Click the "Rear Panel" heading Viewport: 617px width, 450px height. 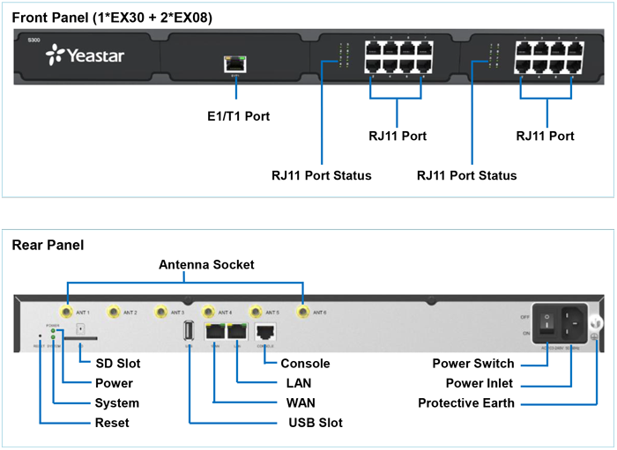tap(48, 245)
